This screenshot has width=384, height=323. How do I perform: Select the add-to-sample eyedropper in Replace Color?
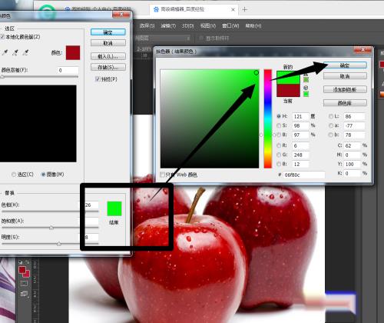point(15,53)
